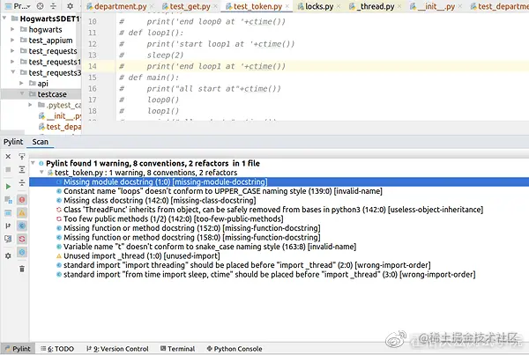Image resolution: width=529 pixels, height=355 pixels.
Task: Toggle blue info severity filter
Action: (22, 252)
